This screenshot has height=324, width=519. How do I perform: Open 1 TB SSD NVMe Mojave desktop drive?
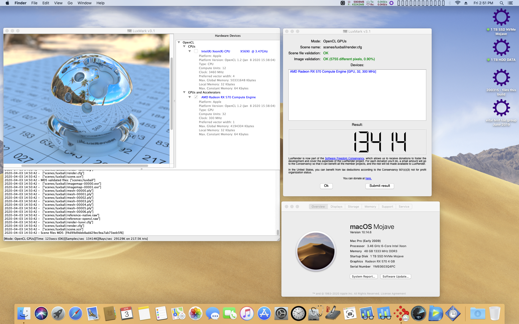[x=501, y=22]
